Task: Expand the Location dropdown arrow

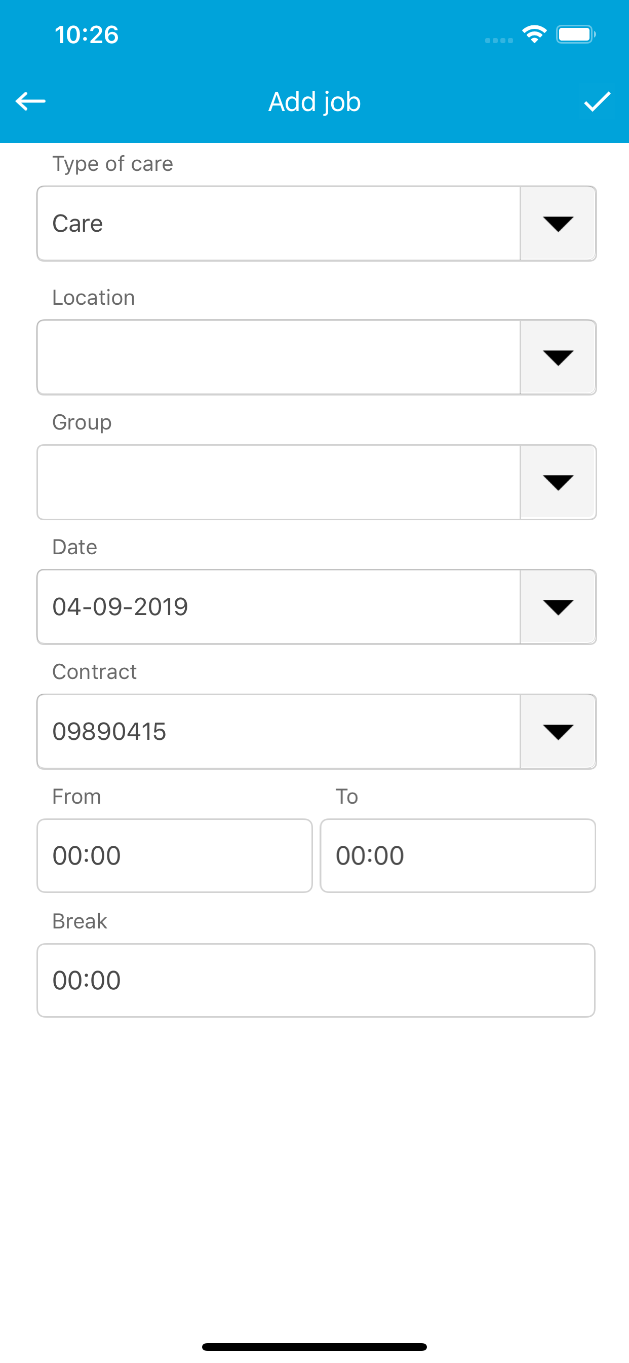Action: pyautogui.click(x=558, y=357)
